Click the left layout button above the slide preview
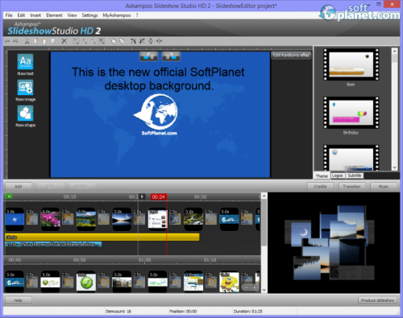The image size is (403, 318). [149, 56]
